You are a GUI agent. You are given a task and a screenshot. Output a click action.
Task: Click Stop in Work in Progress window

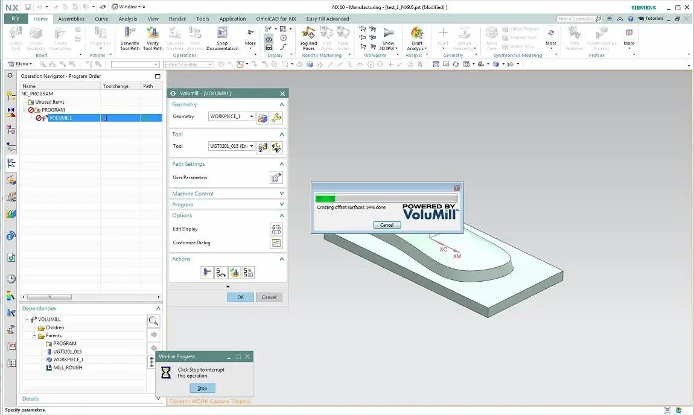(x=202, y=388)
